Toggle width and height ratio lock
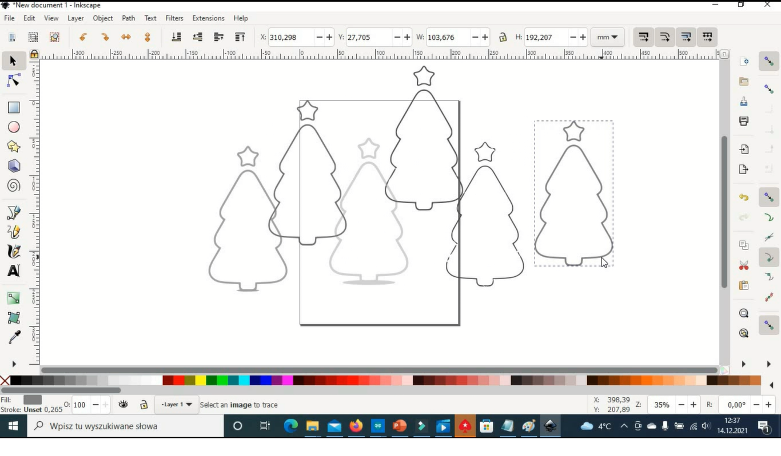The image size is (781, 456). click(503, 37)
